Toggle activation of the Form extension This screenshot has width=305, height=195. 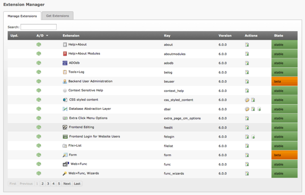[x=39, y=155]
